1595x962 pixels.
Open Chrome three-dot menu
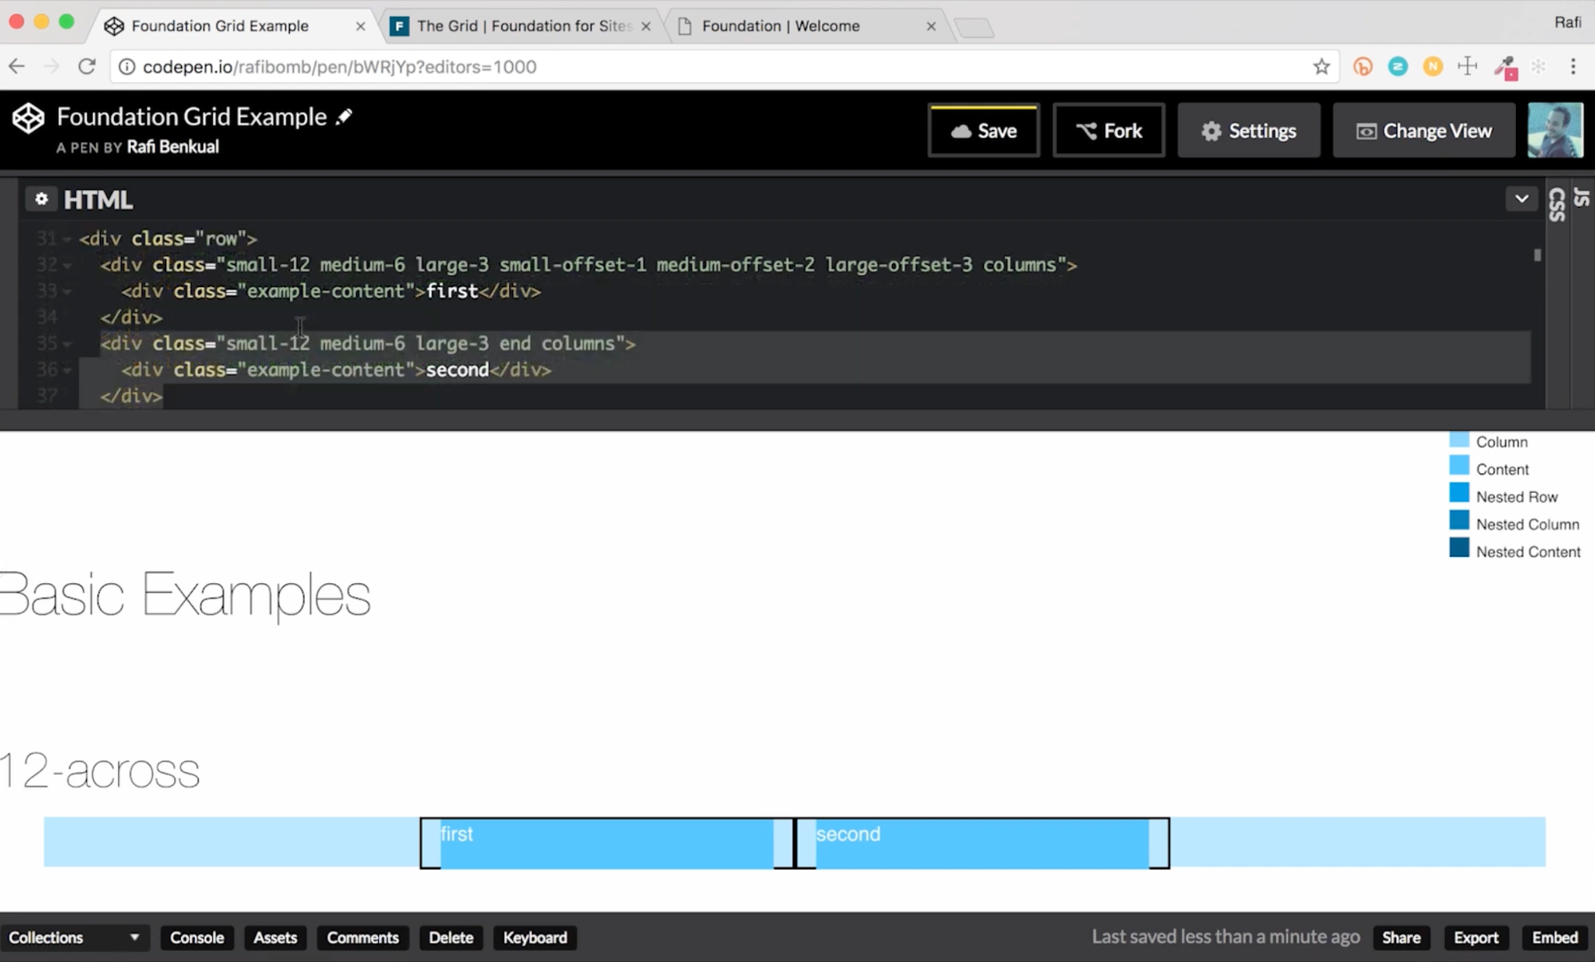point(1573,67)
